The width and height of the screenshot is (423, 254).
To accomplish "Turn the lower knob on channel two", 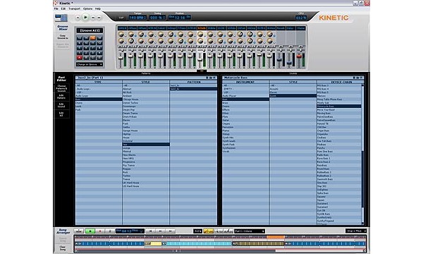I will coord(131,41).
